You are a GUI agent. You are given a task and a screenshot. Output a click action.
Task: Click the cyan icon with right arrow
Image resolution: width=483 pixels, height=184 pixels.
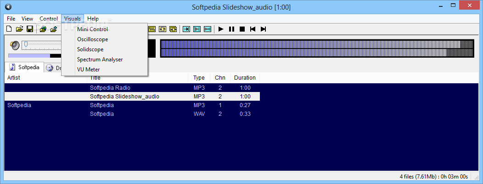(186, 29)
